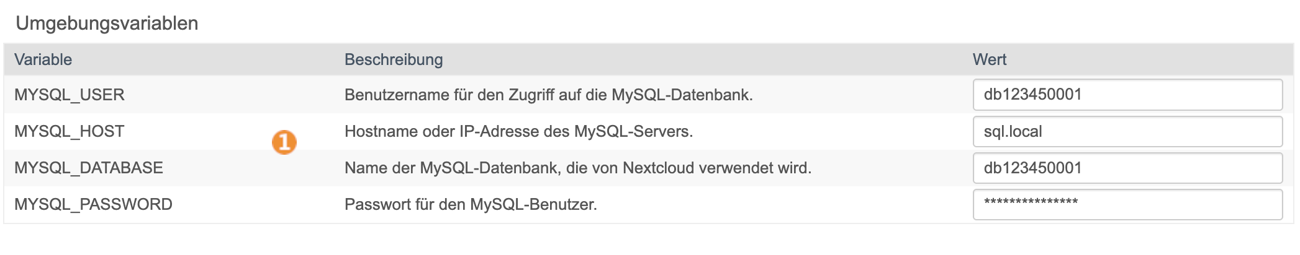This screenshot has height=255, width=1300.
Task: Select the MYSQL_PASSWORD variable name
Action: tap(93, 204)
